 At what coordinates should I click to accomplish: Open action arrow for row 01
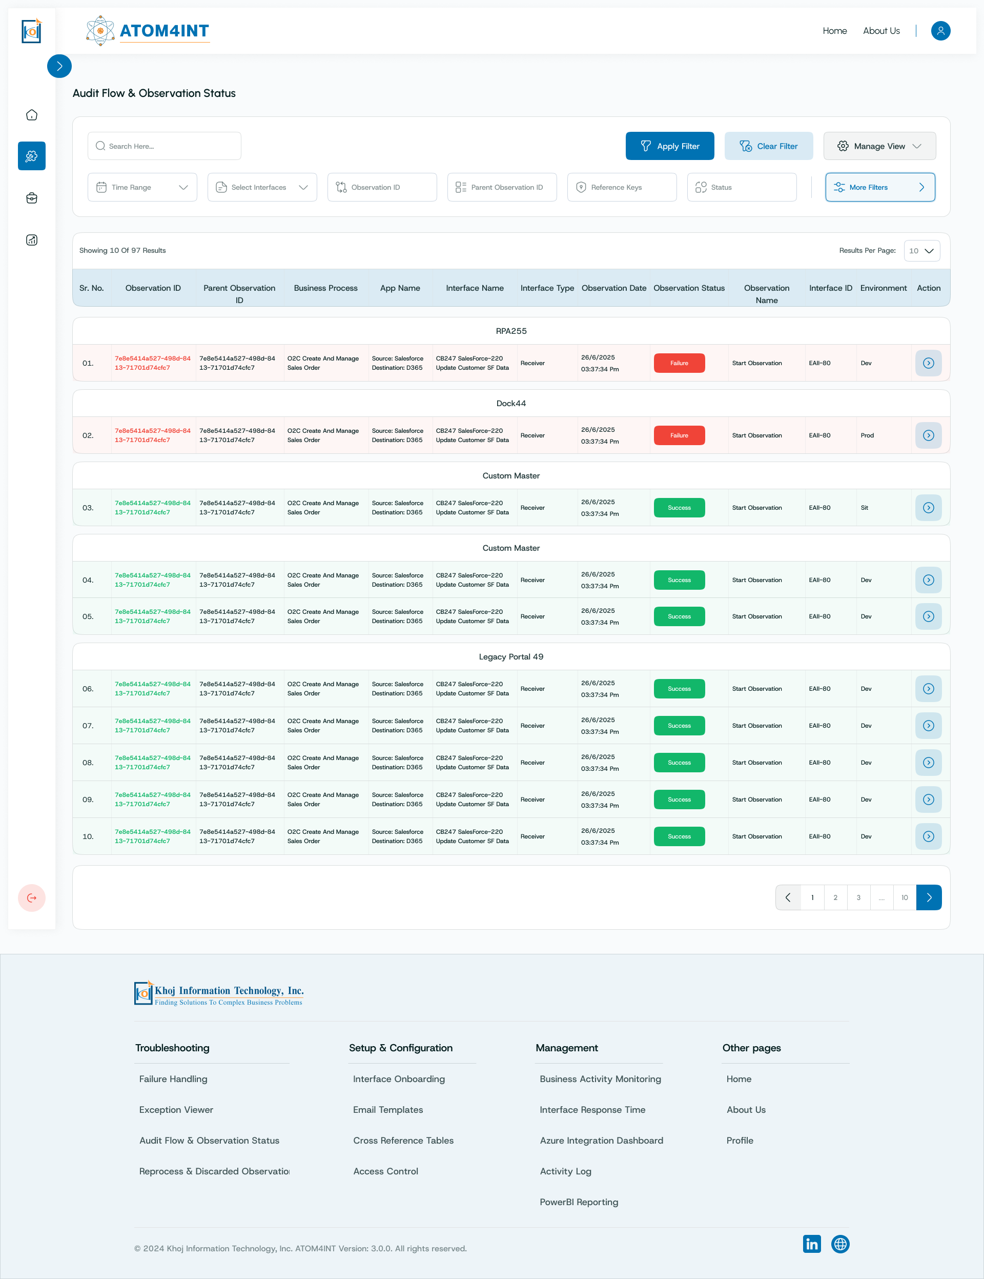(x=928, y=363)
